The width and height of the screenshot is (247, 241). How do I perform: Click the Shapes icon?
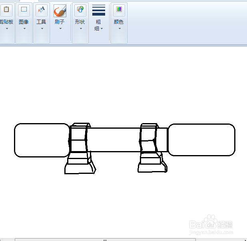(x=80, y=10)
